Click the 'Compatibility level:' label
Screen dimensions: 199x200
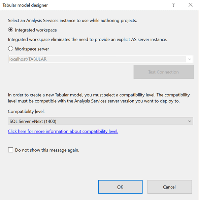point(26,111)
